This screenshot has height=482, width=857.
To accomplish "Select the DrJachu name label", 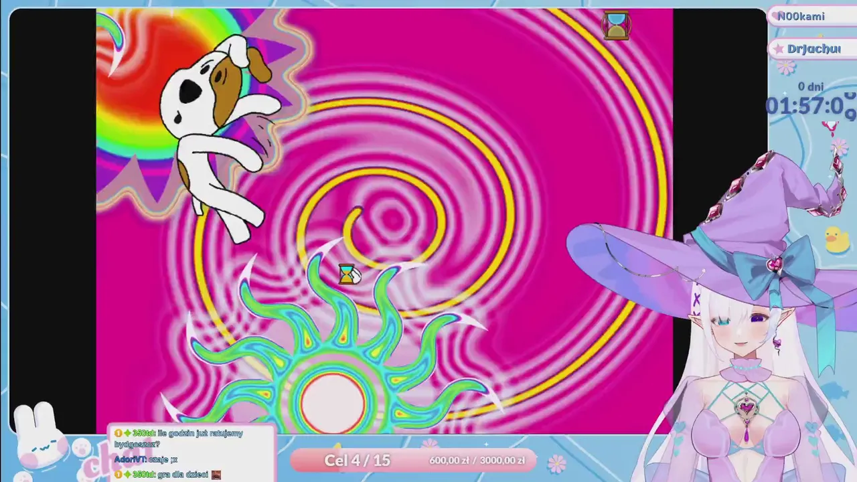I will [814, 49].
